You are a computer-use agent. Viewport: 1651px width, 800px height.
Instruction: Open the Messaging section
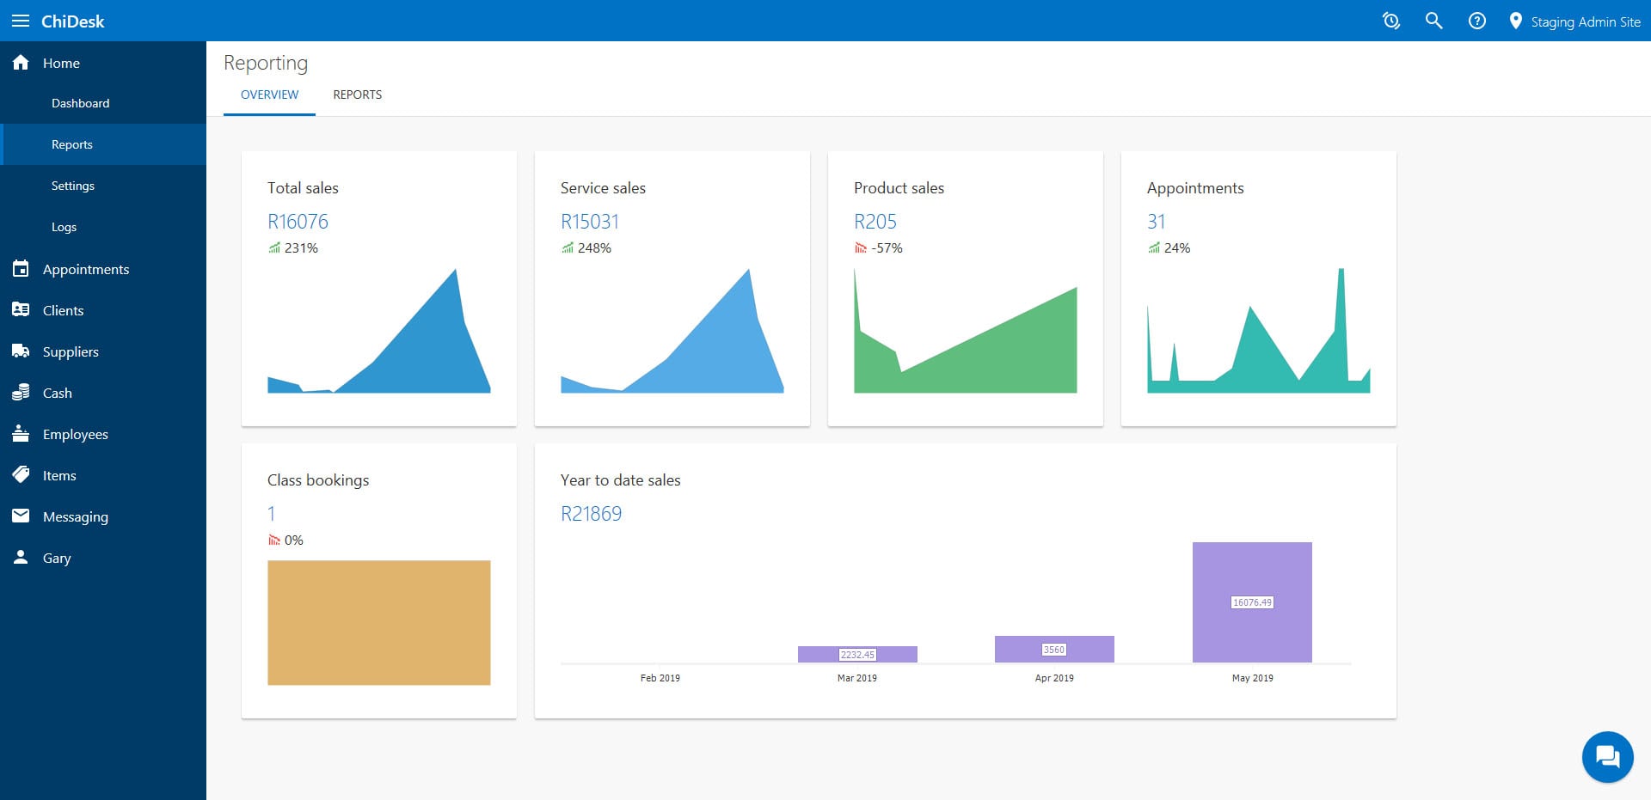click(75, 516)
